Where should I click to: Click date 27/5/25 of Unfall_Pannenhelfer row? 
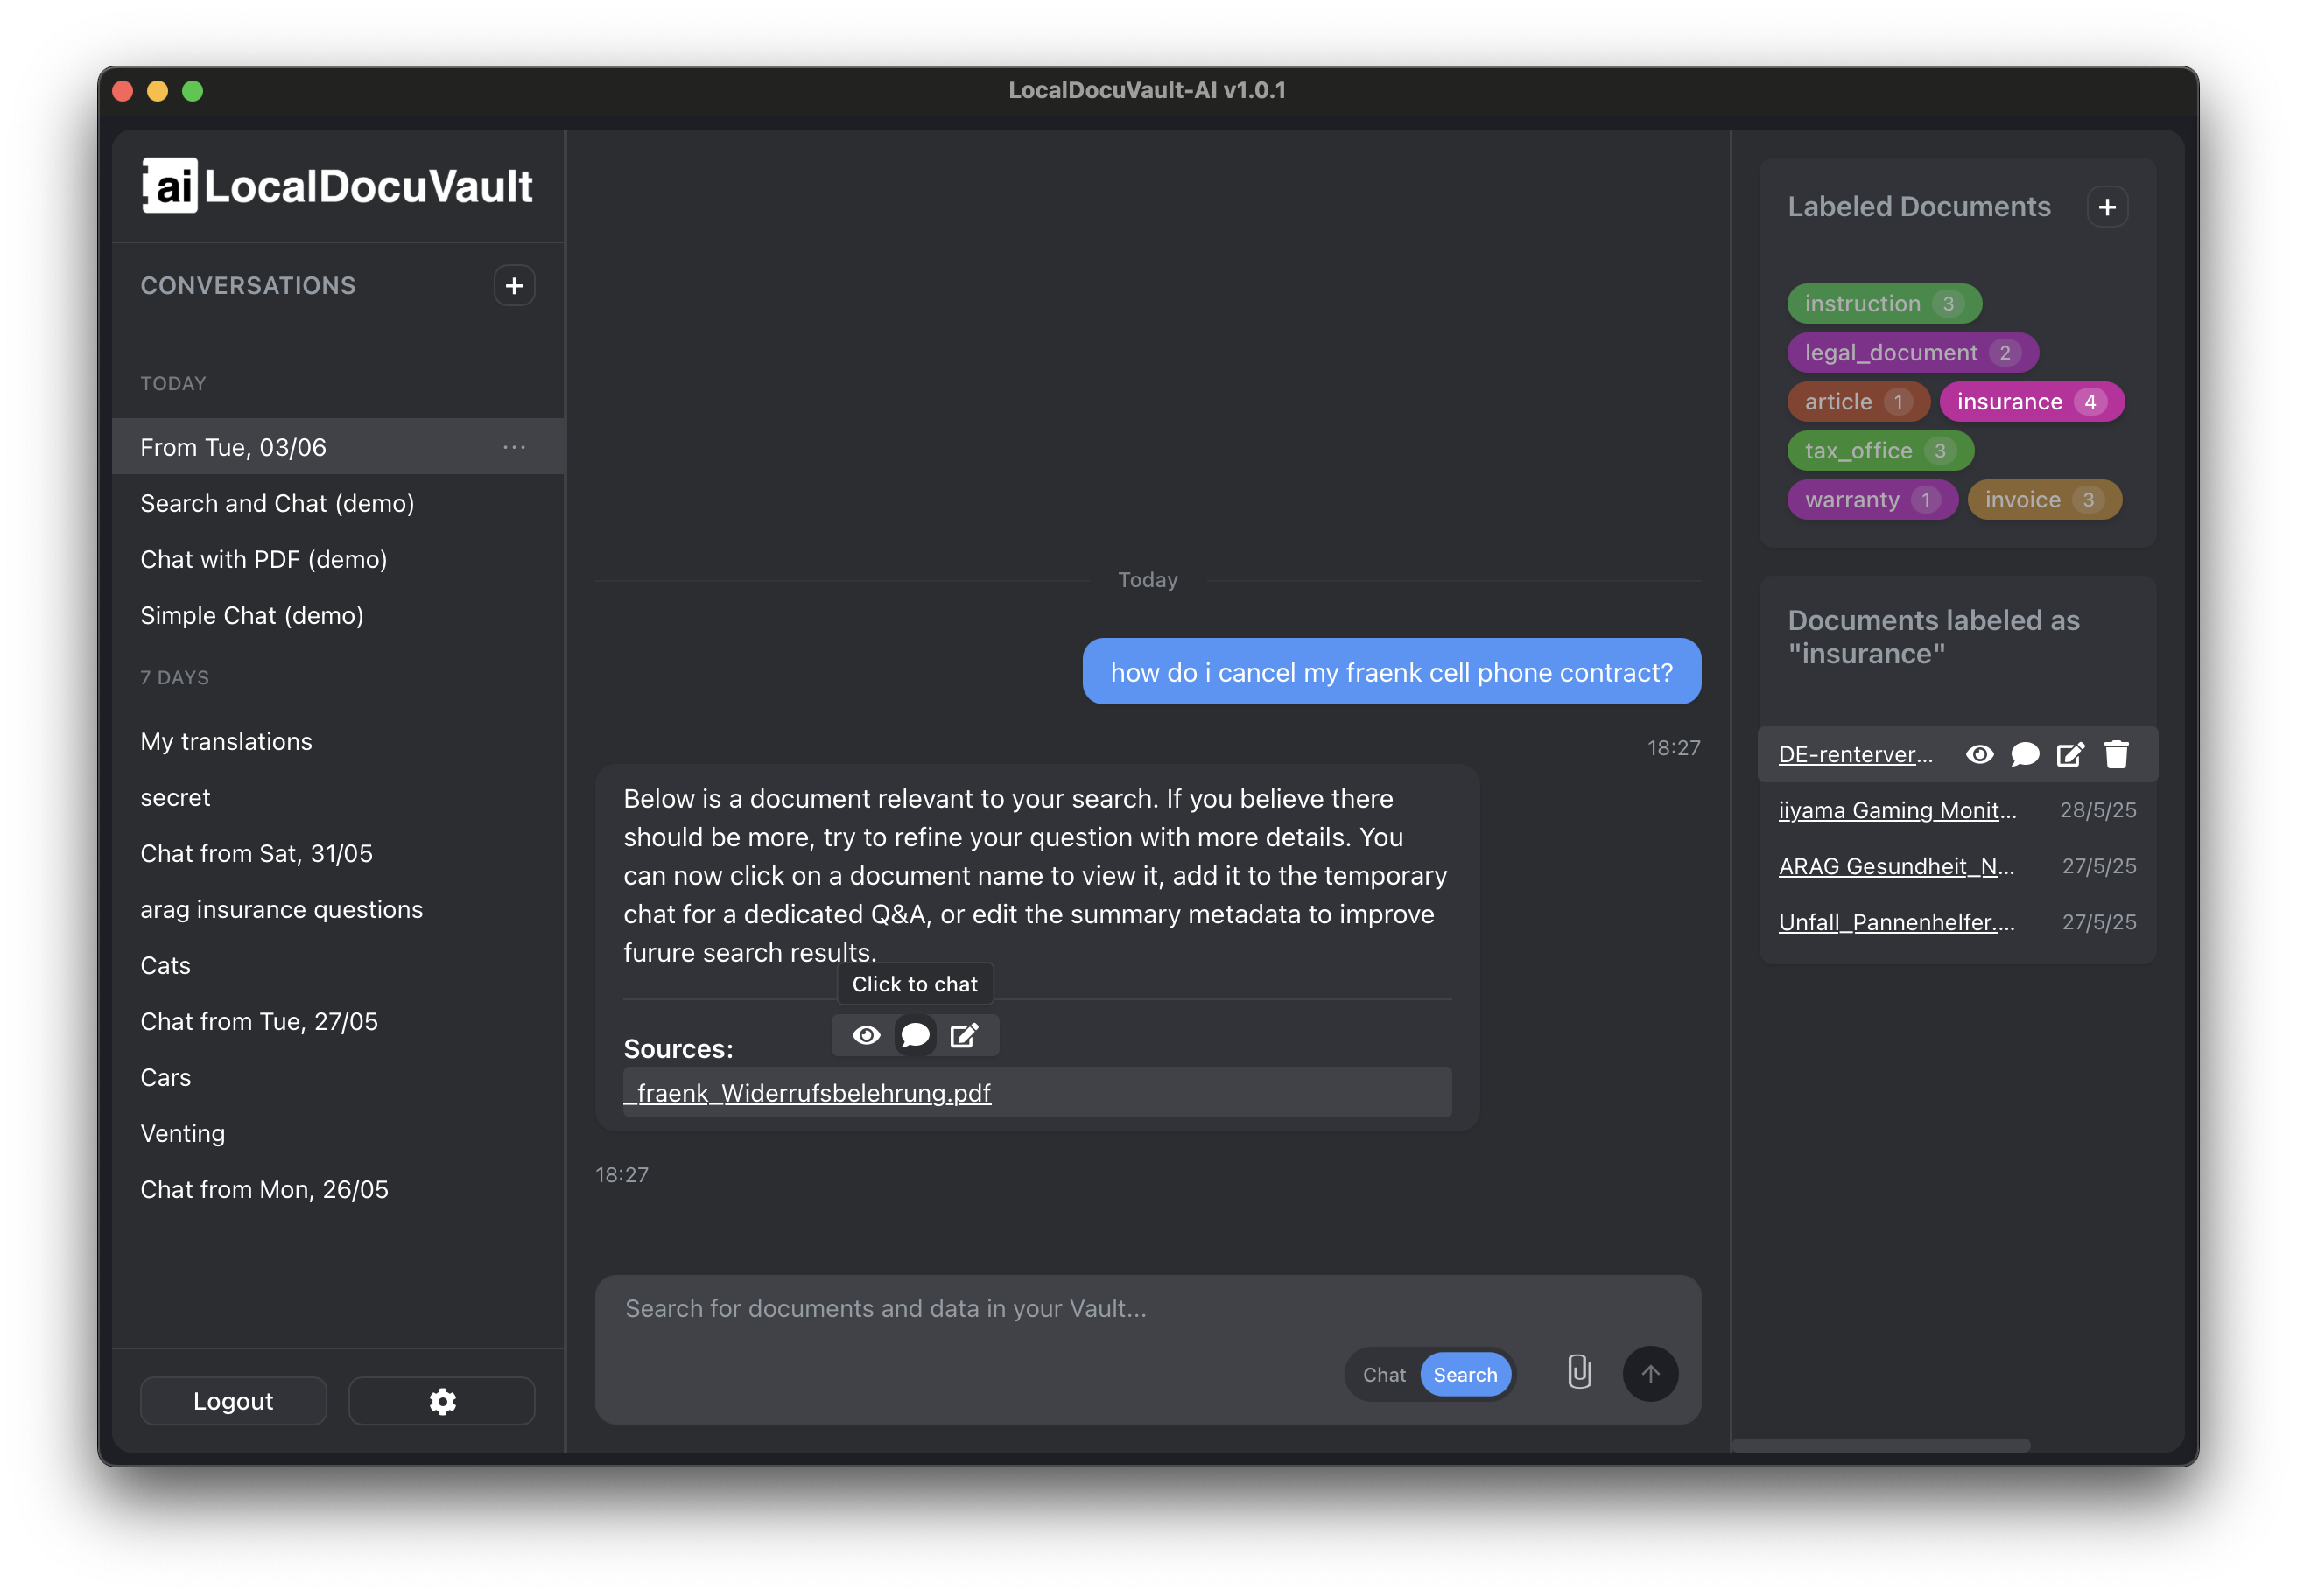(x=2099, y=922)
